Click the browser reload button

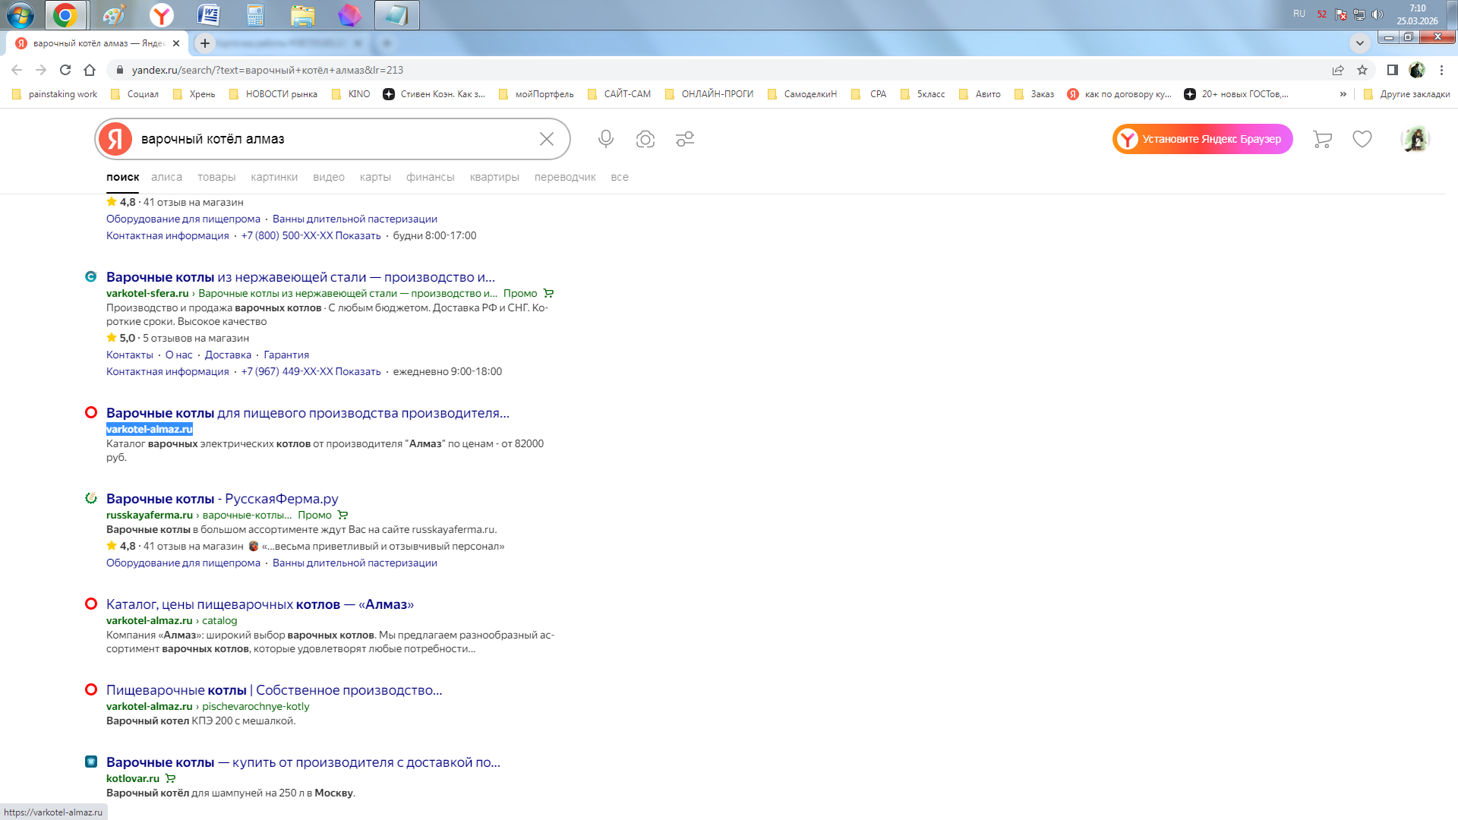[x=65, y=70]
